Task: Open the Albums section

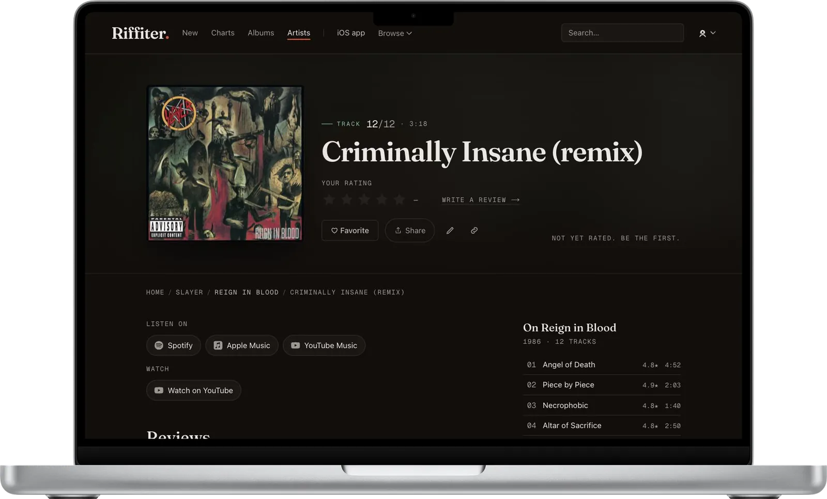Action: tap(261, 33)
